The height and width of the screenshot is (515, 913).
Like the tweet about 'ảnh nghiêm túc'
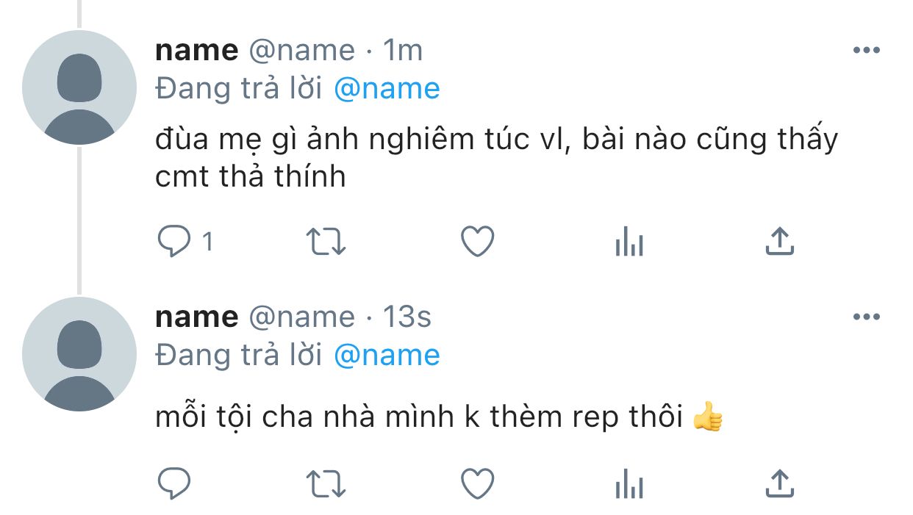477,242
